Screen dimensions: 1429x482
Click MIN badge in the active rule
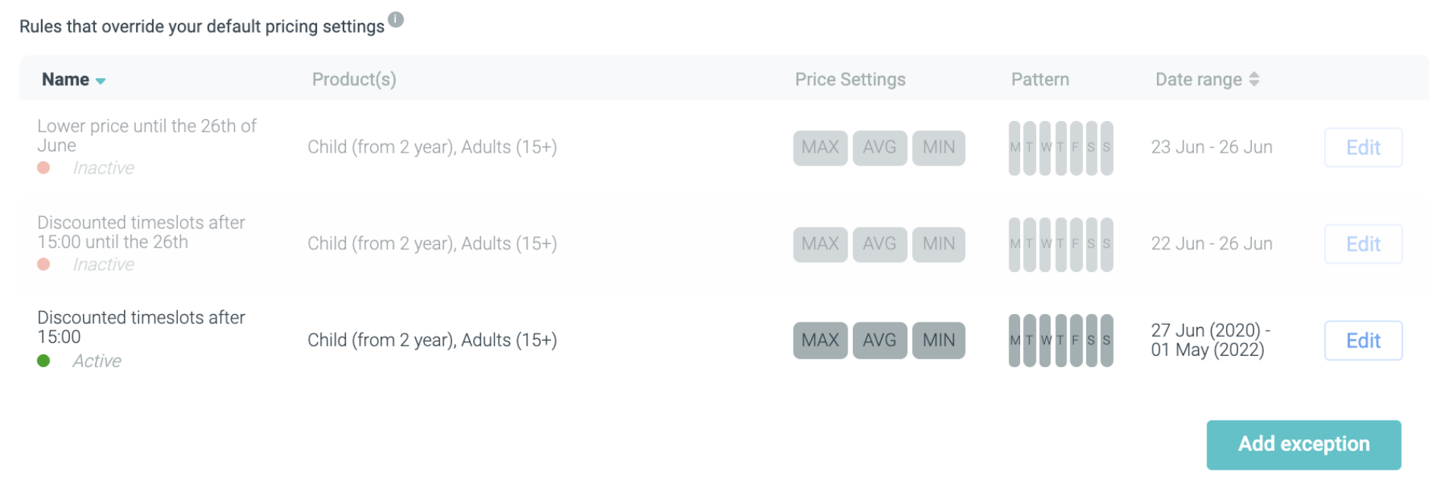click(939, 341)
